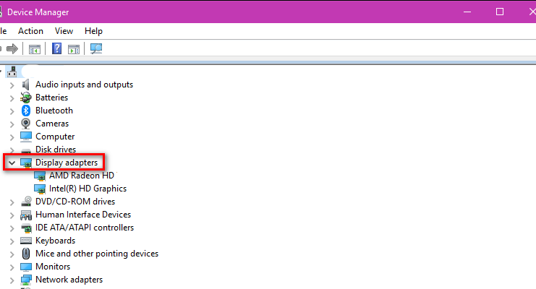Expand the Keyboards node arrow
The height and width of the screenshot is (289, 536).
[12, 241]
